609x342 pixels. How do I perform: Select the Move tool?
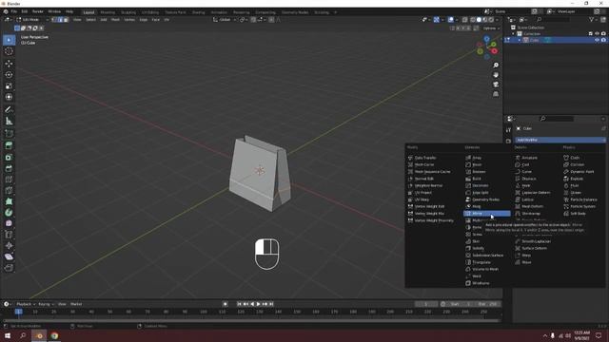click(x=9, y=64)
